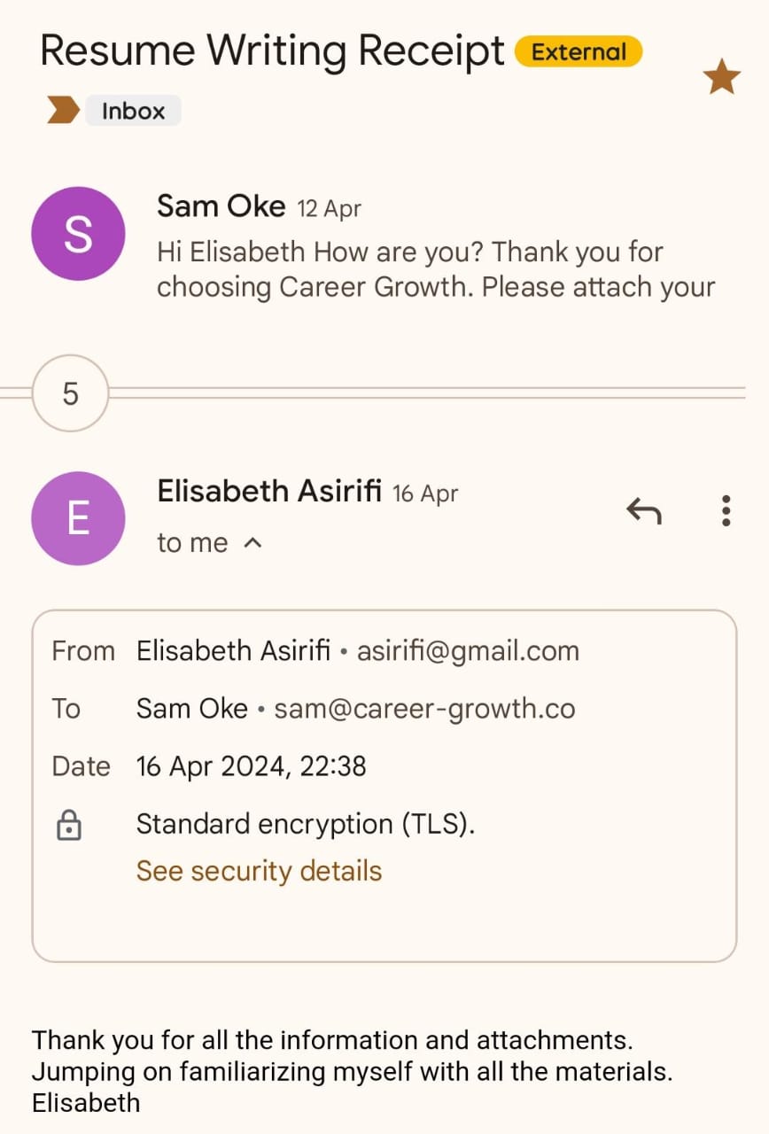The image size is (769, 1134).
Task: Tap the sam@career-growth.co recipient address
Action: point(424,709)
